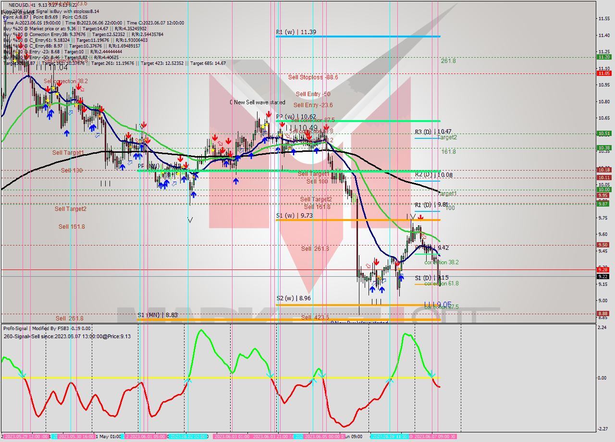Click the green 'correction 61.8' label
Screen dimensions: 615x442
pyautogui.click(x=441, y=283)
